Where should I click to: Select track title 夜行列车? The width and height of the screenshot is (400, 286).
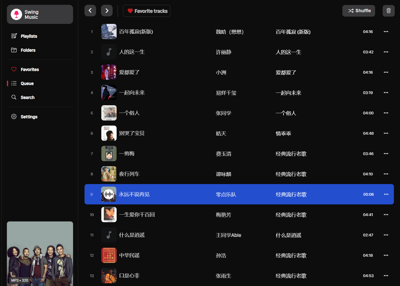(129, 174)
